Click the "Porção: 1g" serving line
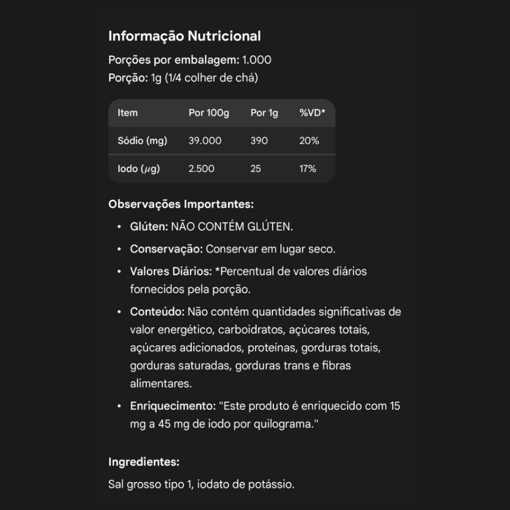The height and width of the screenshot is (510, 510). coord(183,78)
